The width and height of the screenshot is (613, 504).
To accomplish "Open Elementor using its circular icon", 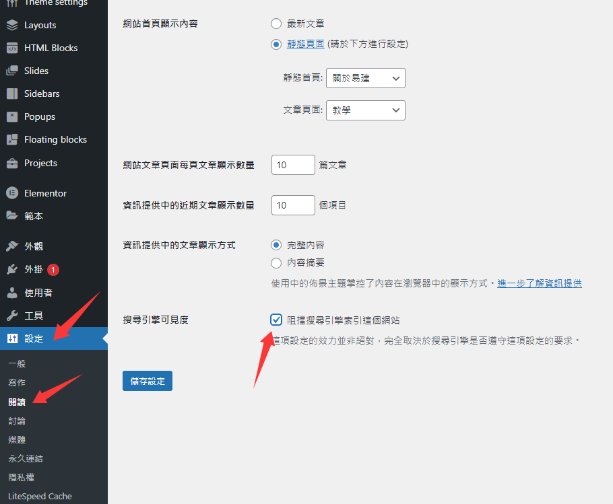I will 12,193.
